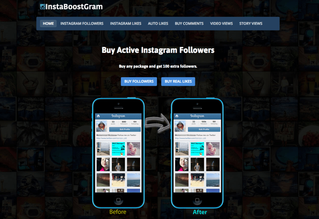The height and width of the screenshot is (219, 319).
Task: Navigate to VIDEO VIEWS
Action: (221, 24)
